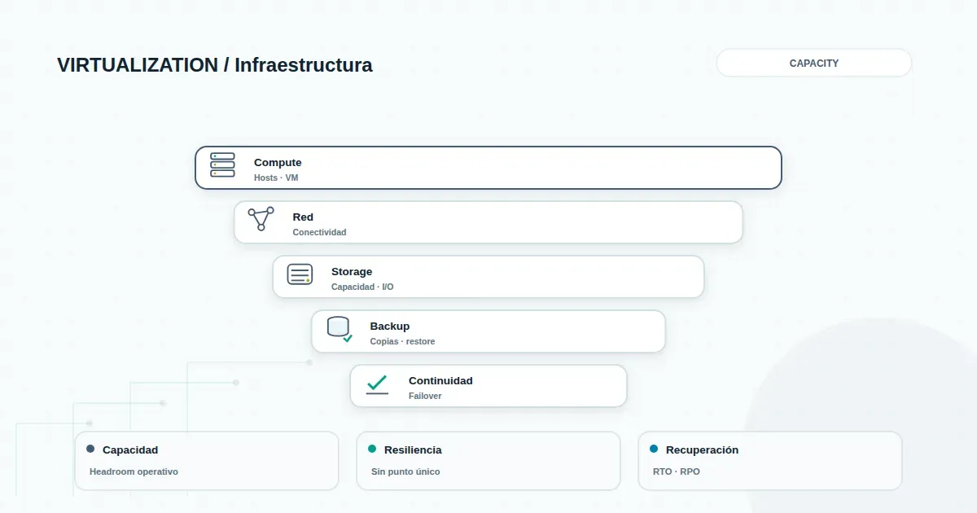Open the Continuidad failover card
Viewport: 977px width, 513px height.
point(488,386)
